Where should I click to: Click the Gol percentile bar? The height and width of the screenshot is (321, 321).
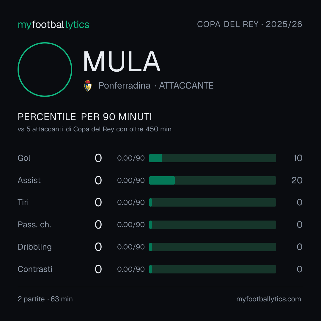click(213, 158)
